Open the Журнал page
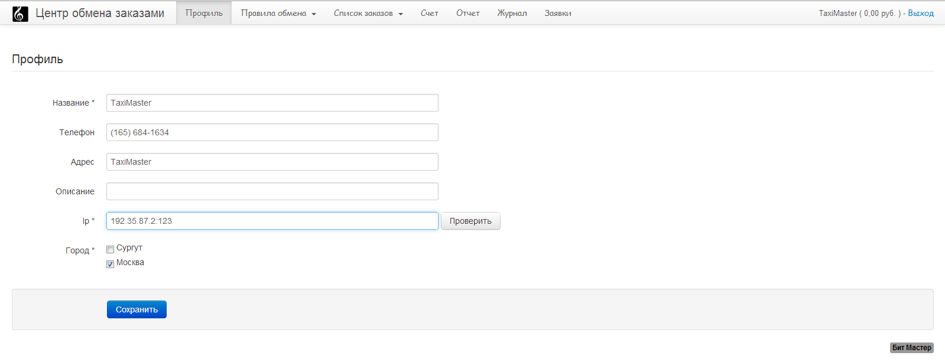 pyautogui.click(x=512, y=13)
